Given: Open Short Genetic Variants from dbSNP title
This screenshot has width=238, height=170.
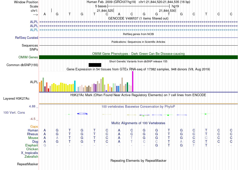Looking at the screenshot, I should [138, 61].
